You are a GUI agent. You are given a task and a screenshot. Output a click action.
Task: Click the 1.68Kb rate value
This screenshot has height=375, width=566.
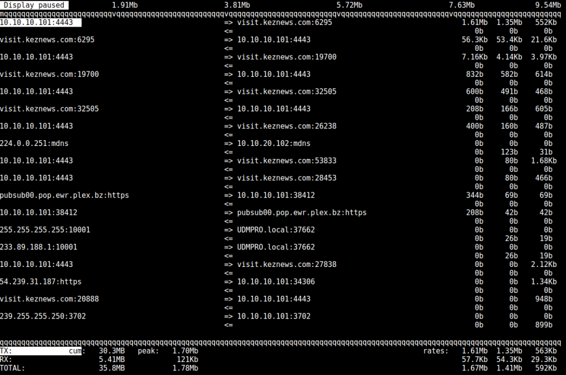(x=543, y=161)
